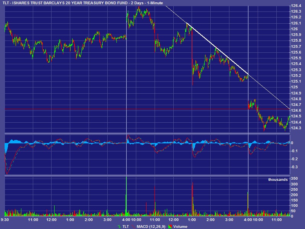
Task: Click the red-green Volume legend icon
Action: pos(170,226)
